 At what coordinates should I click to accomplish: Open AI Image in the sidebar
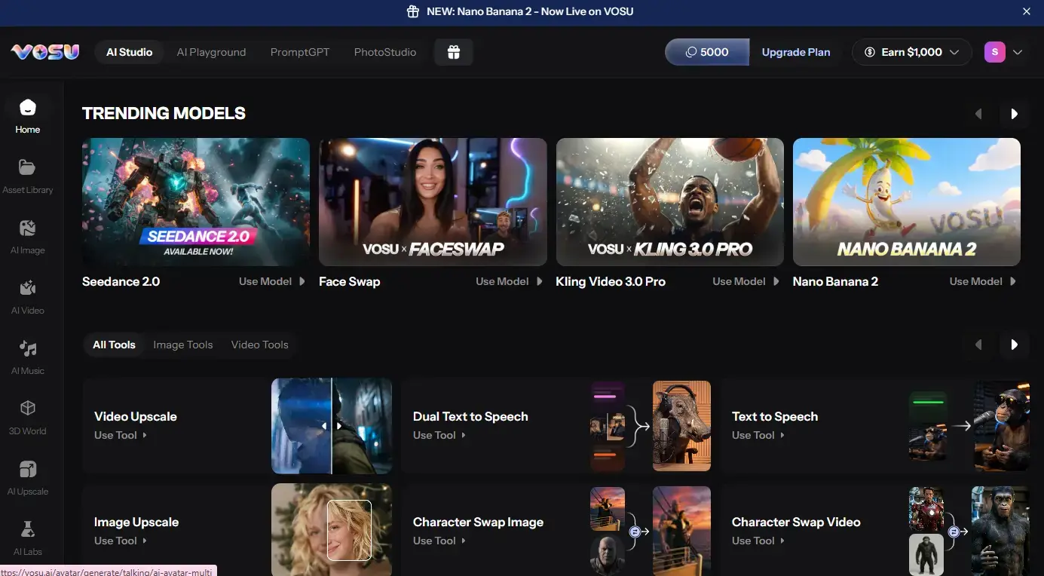tap(28, 237)
